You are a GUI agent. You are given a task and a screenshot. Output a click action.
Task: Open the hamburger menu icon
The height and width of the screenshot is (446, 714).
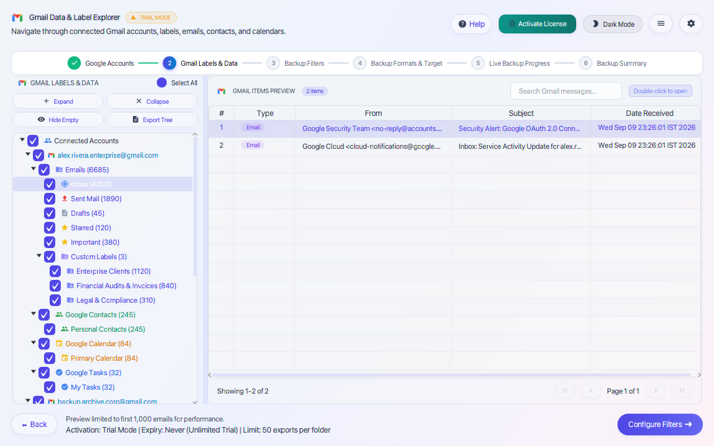pyautogui.click(x=661, y=23)
